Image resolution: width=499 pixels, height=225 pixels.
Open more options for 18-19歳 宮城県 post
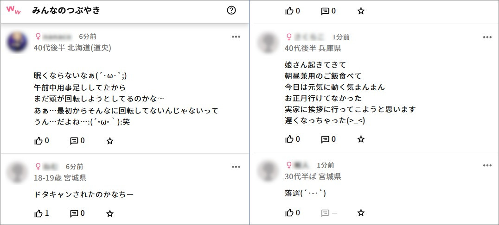[236, 167]
